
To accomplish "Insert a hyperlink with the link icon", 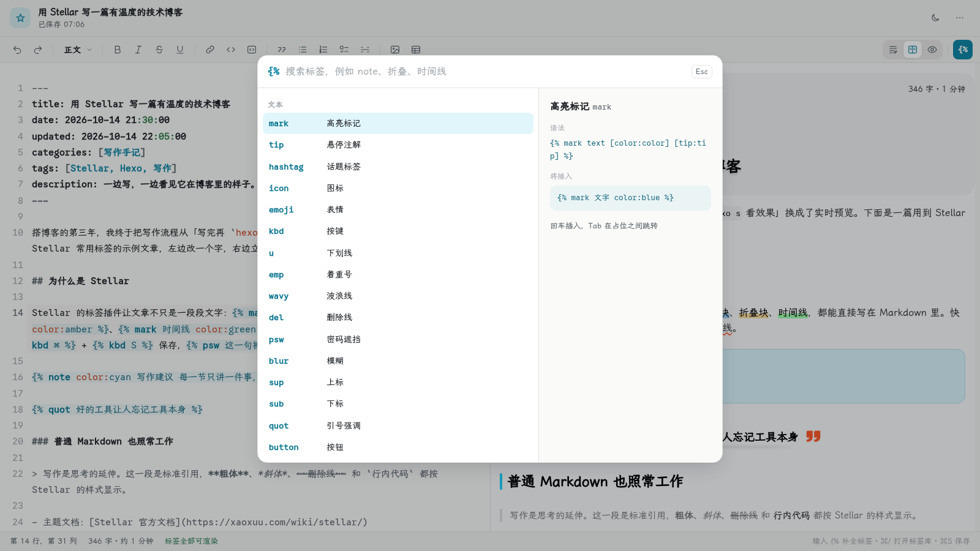I will 210,50.
